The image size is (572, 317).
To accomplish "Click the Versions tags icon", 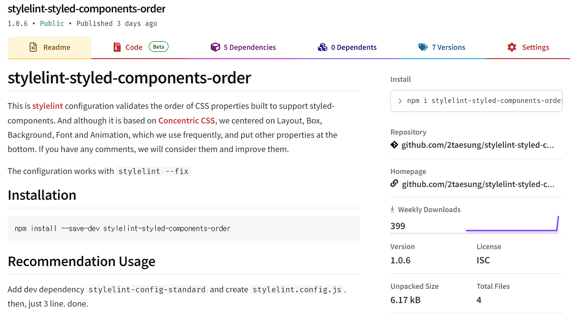I will 423,47.
